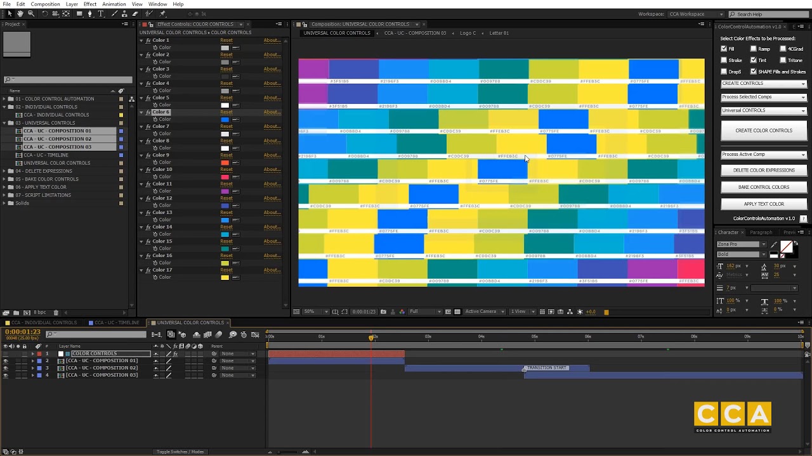Select the Eraser tool
Viewport: 812px width, 456px height.
pyautogui.click(x=134, y=14)
